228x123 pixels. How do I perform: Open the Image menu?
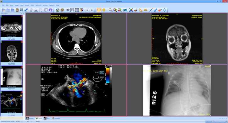(x=17, y=5)
